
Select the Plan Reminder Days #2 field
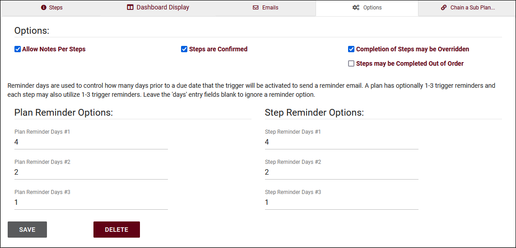click(x=91, y=172)
